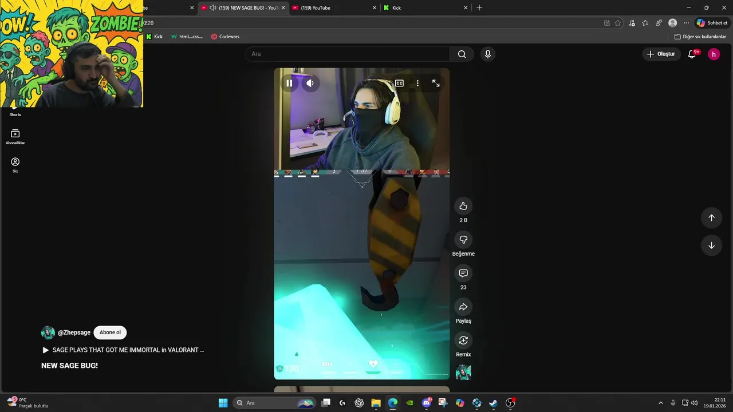Open the Windows Start menu

[223, 403]
